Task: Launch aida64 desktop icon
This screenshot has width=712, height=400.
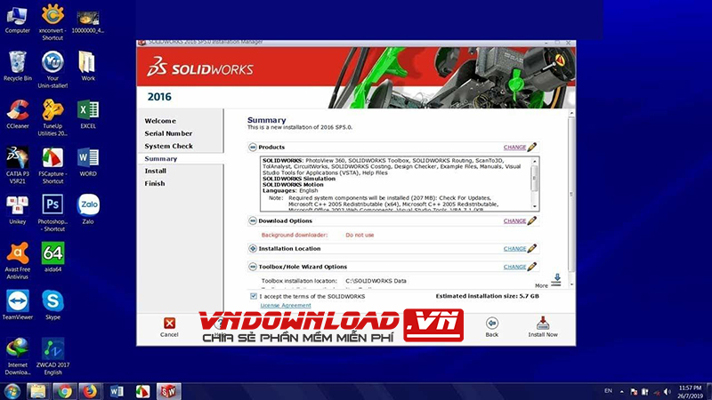Action: click(53, 257)
